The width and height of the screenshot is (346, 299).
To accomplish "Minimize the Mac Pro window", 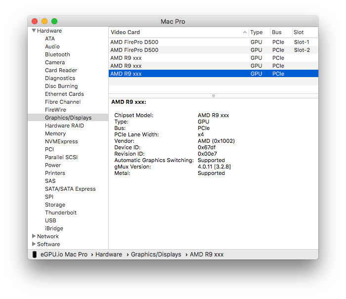I will click(44, 21).
